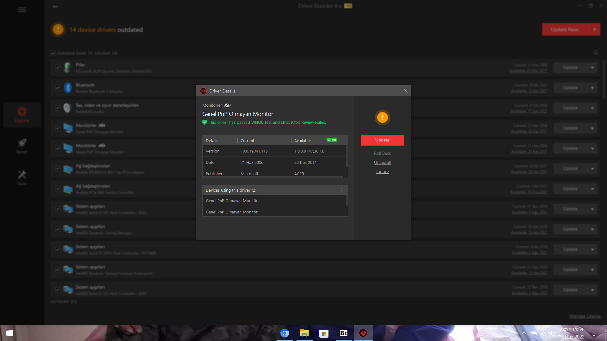Close the Driver Details dialog

(x=405, y=91)
